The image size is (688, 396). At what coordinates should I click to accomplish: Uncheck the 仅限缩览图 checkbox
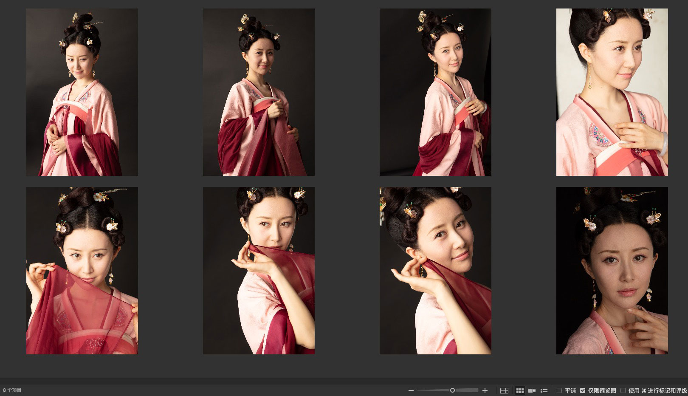coord(583,390)
